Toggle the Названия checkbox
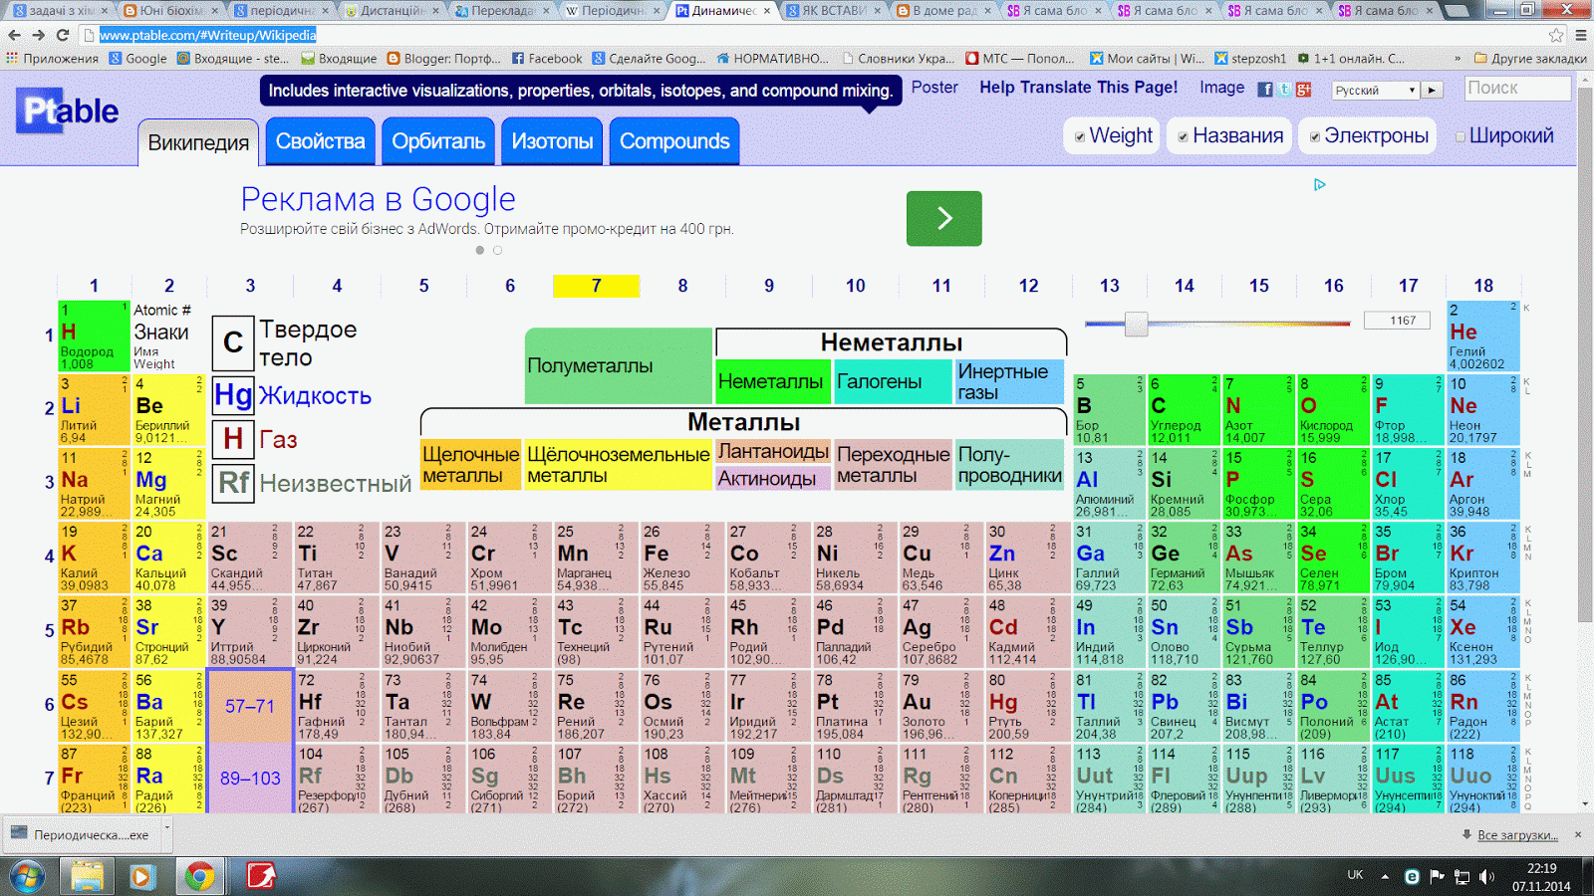The height and width of the screenshot is (896, 1594). [1183, 137]
